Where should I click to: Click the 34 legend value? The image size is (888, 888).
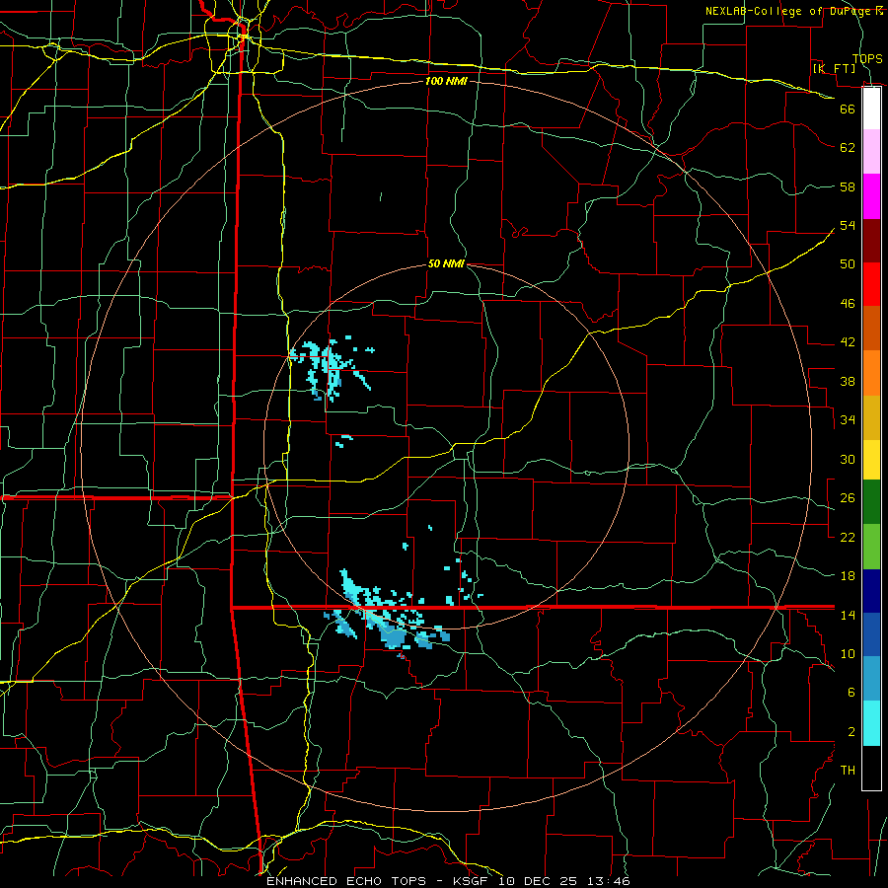[x=848, y=419]
